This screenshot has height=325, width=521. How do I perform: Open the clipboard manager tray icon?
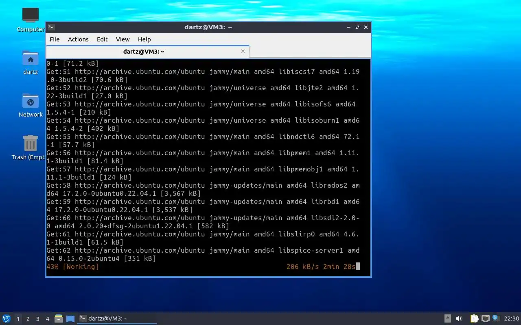[x=474, y=318]
